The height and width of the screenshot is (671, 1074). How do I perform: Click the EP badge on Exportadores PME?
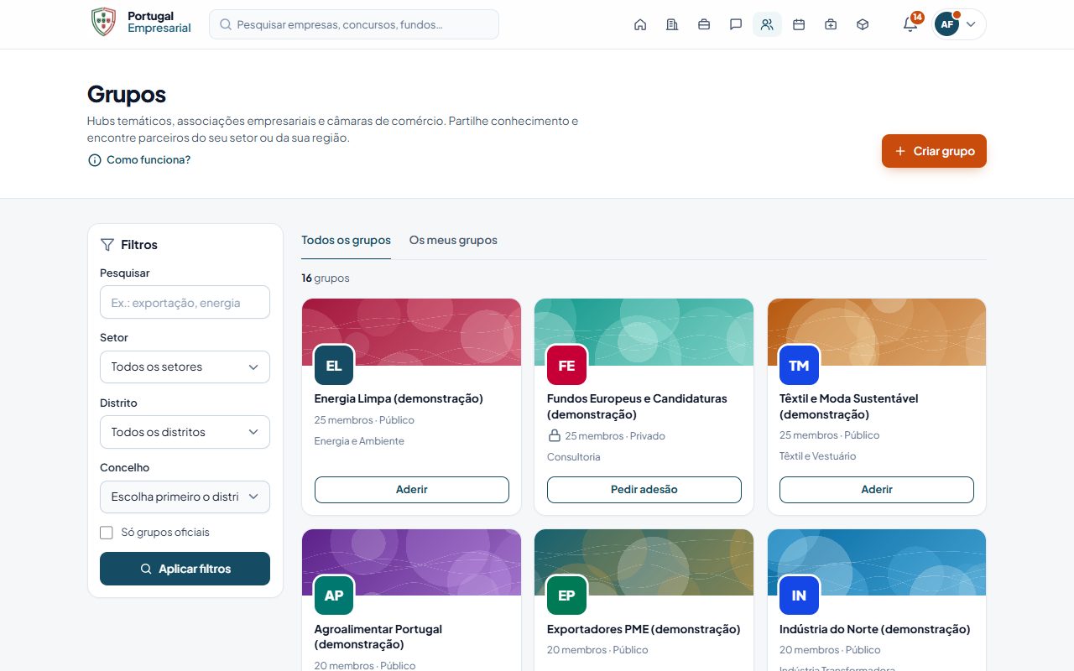(566, 596)
